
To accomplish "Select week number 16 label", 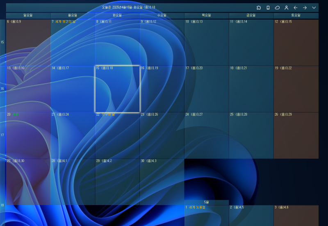I will [2, 89].
